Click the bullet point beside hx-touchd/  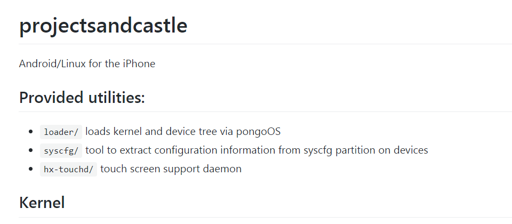click(x=31, y=169)
